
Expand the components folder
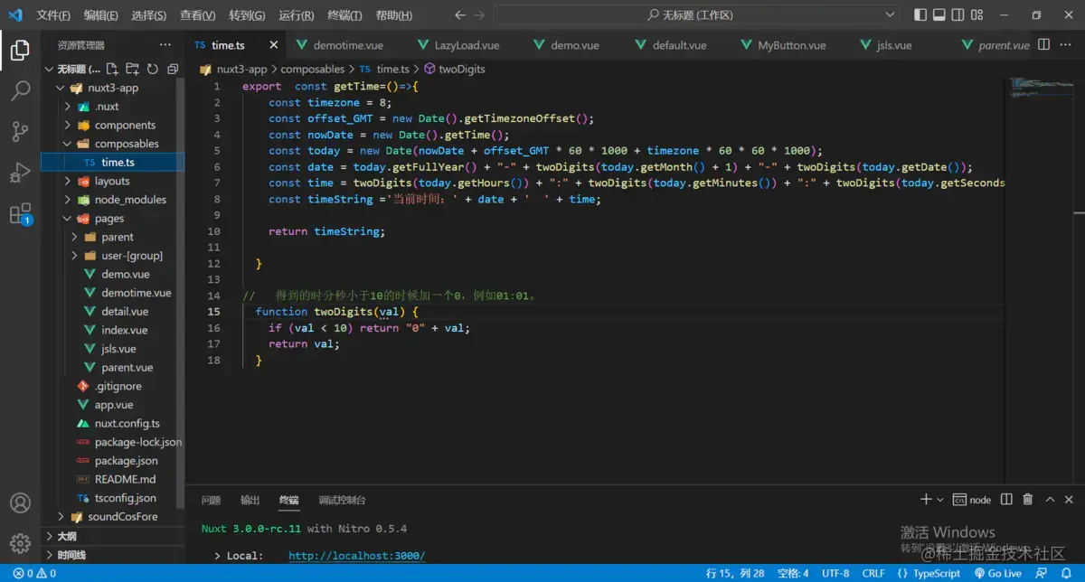point(68,126)
